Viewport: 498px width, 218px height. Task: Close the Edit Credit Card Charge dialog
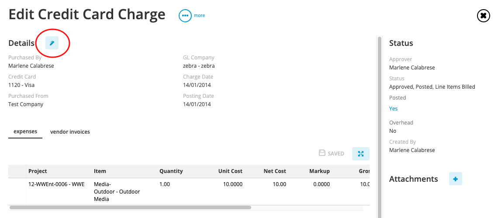pos(484,16)
